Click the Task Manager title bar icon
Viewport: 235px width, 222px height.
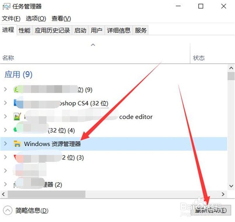[6, 7]
